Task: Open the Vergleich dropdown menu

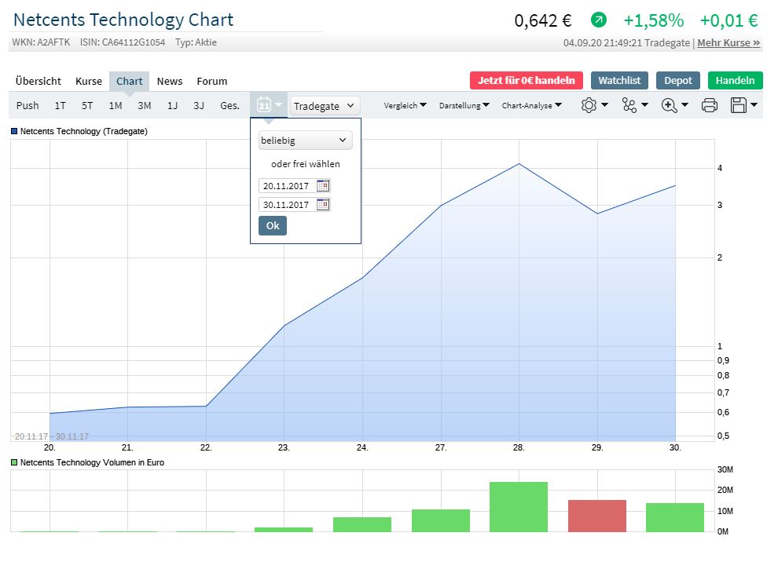Action: click(405, 105)
